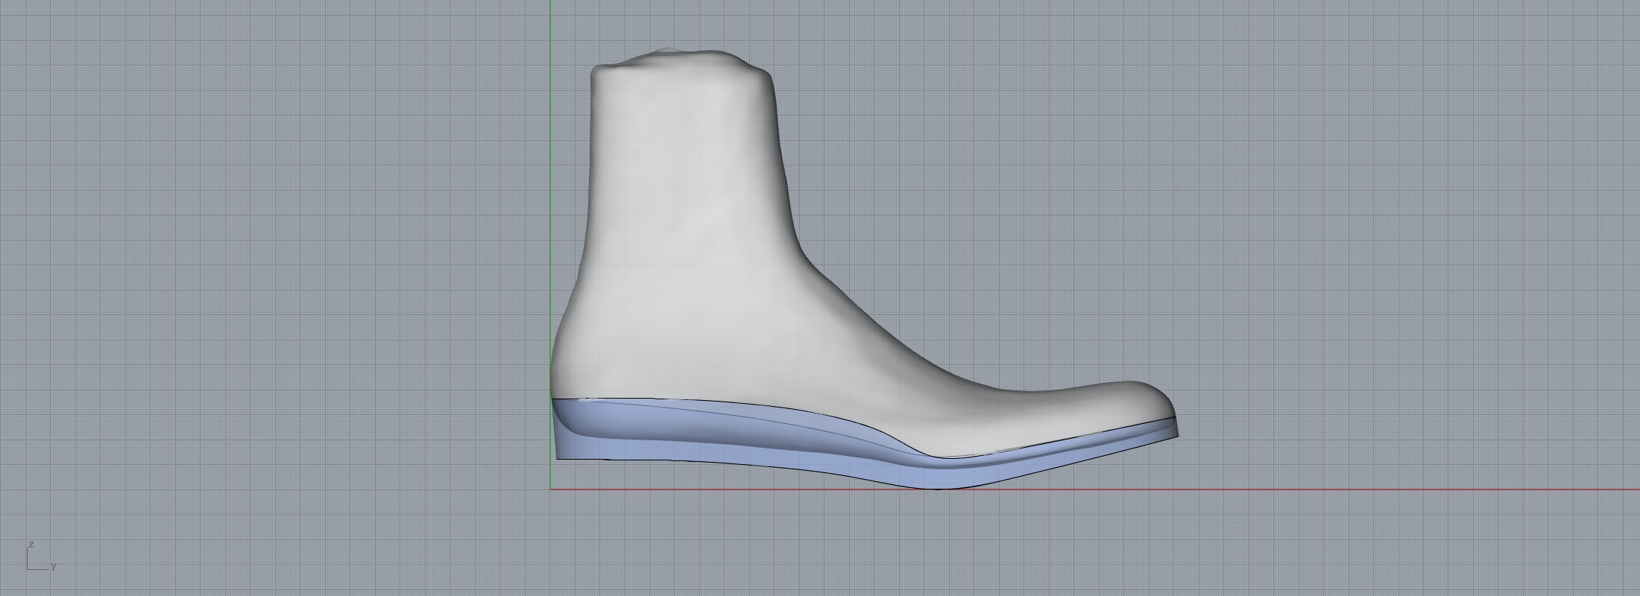Viewport: 1640px width, 596px height.
Task: Click the sole's lowest point touching the red axis
Action: [x=941, y=486]
